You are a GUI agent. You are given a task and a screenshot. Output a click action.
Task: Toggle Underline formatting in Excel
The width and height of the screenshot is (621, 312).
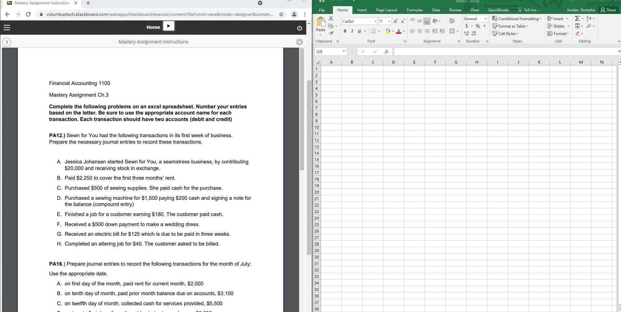tap(359, 31)
